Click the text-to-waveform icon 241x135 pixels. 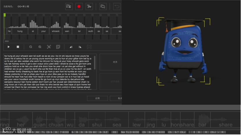tap(89, 6)
